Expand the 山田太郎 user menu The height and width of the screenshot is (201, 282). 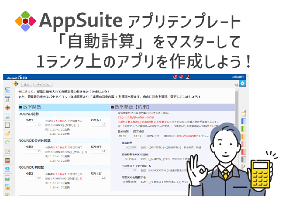click(x=237, y=77)
